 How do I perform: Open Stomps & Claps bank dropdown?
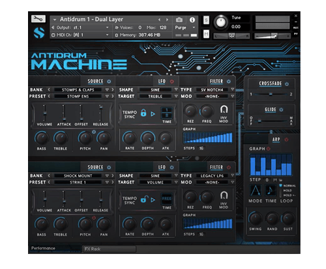(107, 89)
